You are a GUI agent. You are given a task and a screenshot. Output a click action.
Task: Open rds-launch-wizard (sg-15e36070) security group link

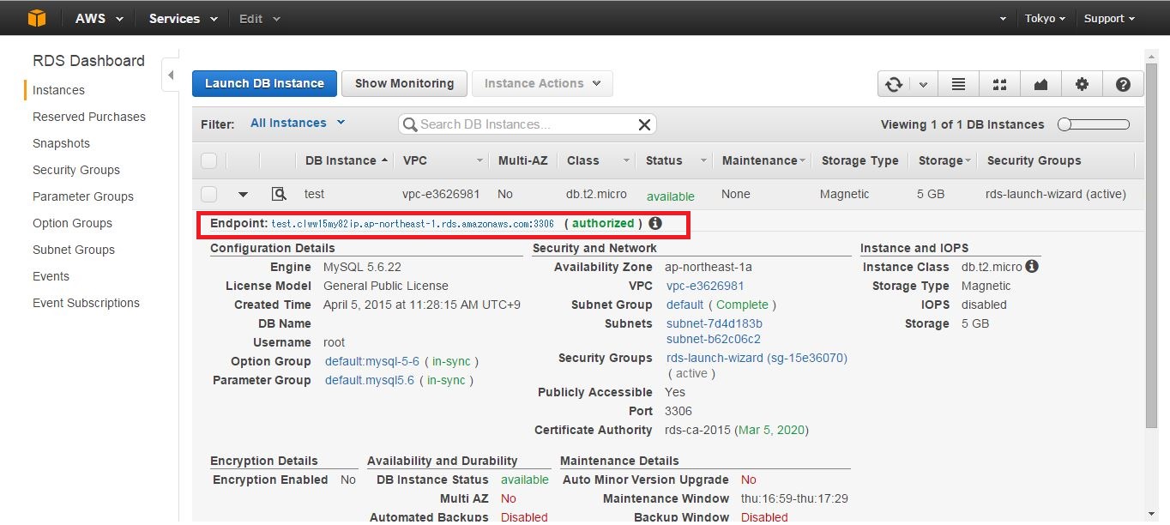pyautogui.click(x=757, y=358)
